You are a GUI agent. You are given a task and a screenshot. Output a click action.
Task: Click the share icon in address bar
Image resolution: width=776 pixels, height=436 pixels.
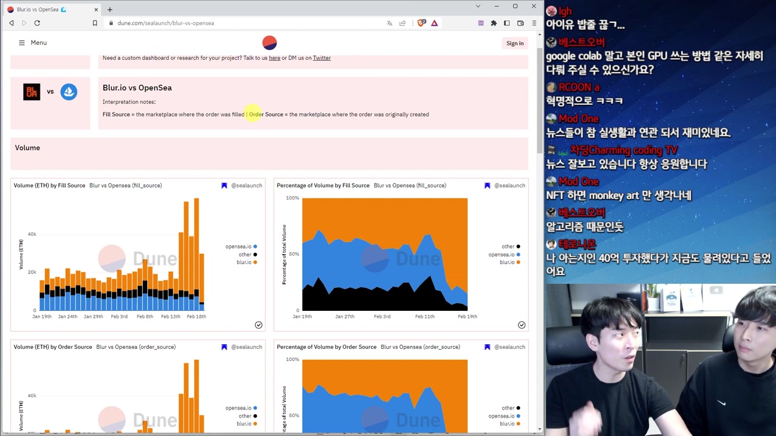click(x=402, y=23)
